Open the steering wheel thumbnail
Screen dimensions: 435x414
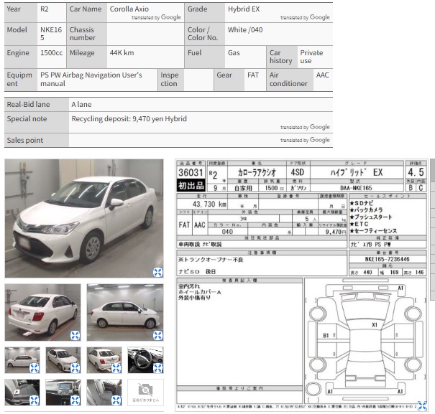coord(145,360)
